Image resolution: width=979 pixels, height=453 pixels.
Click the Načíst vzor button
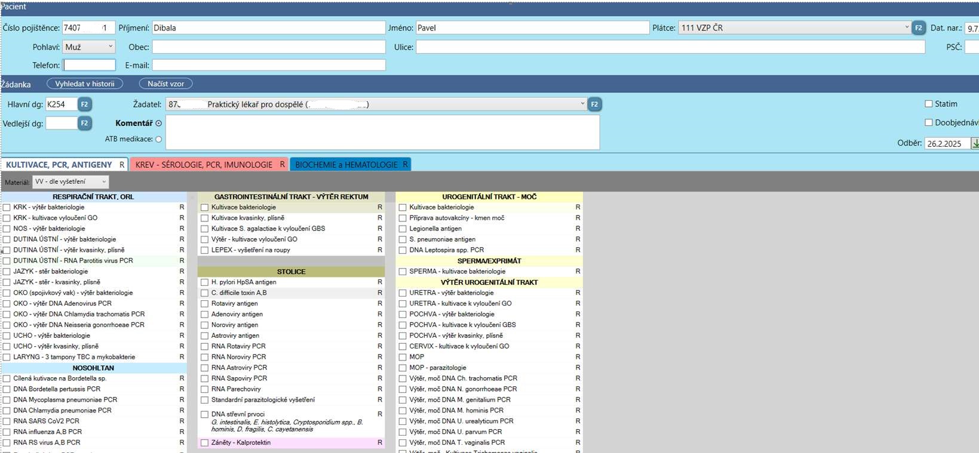click(165, 84)
